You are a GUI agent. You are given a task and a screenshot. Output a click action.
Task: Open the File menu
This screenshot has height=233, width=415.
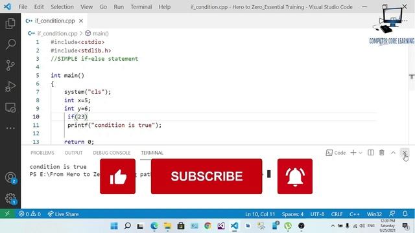point(23,7)
